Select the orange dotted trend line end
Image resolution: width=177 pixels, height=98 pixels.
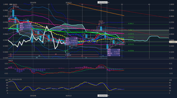click(x=124, y=15)
